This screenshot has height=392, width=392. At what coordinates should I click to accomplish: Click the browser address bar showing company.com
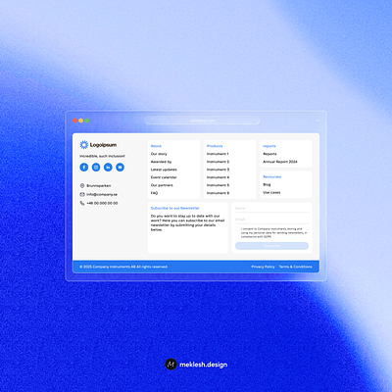(202, 121)
